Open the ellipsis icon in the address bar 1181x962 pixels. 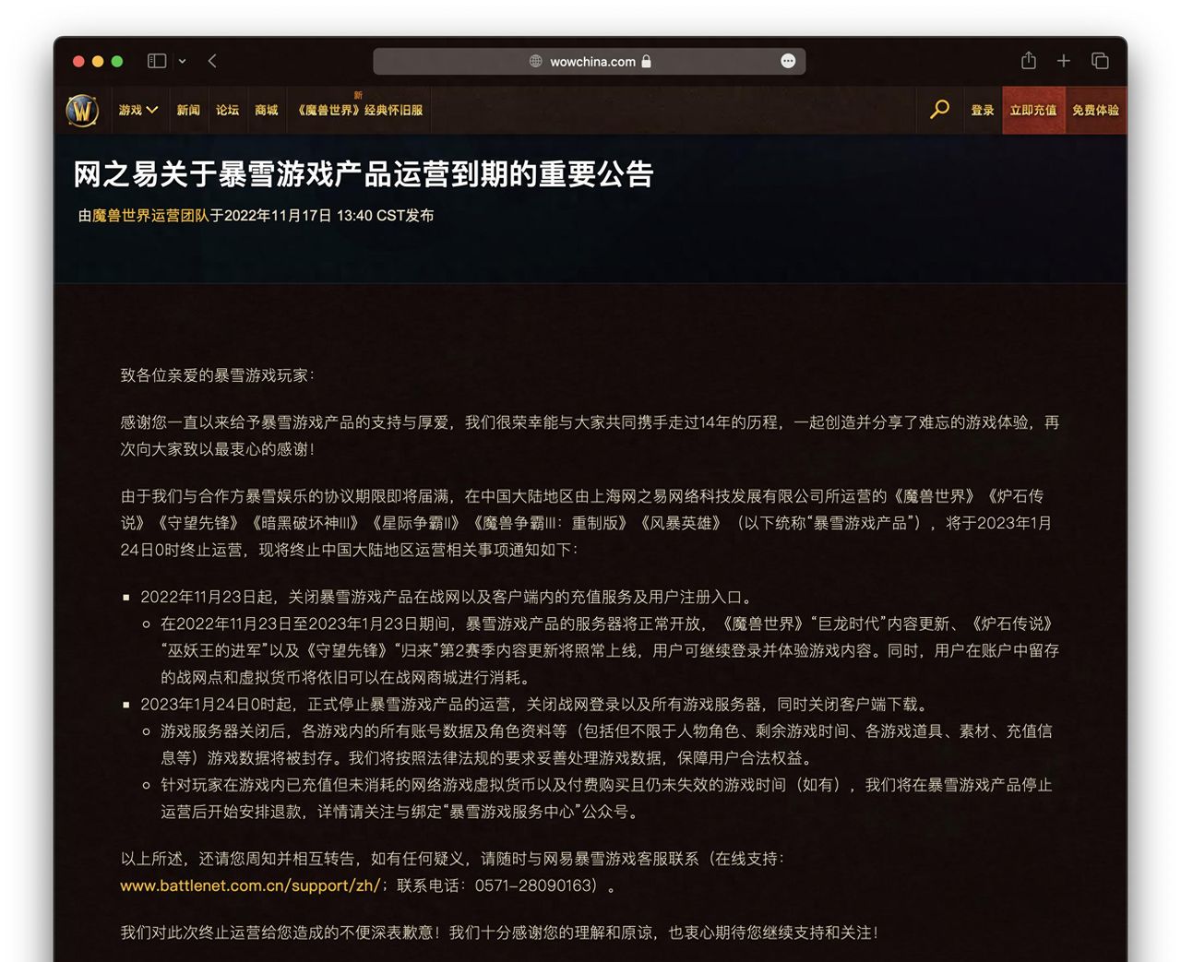coord(788,61)
